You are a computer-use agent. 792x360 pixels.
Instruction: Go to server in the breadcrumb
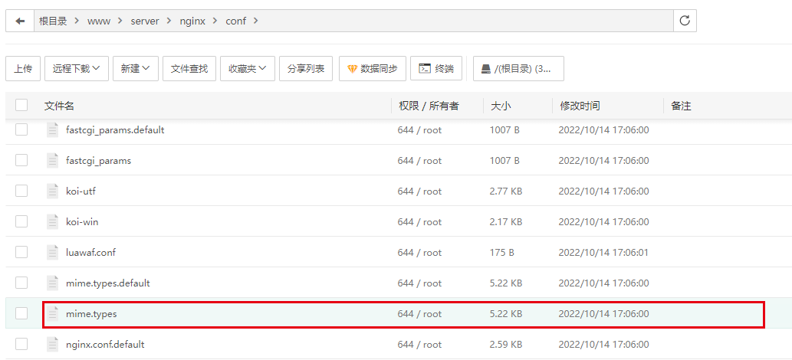click(x=145, y=21)
